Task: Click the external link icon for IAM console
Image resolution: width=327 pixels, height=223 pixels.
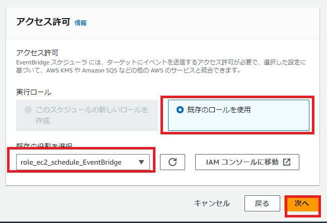Action: [287, 162]
